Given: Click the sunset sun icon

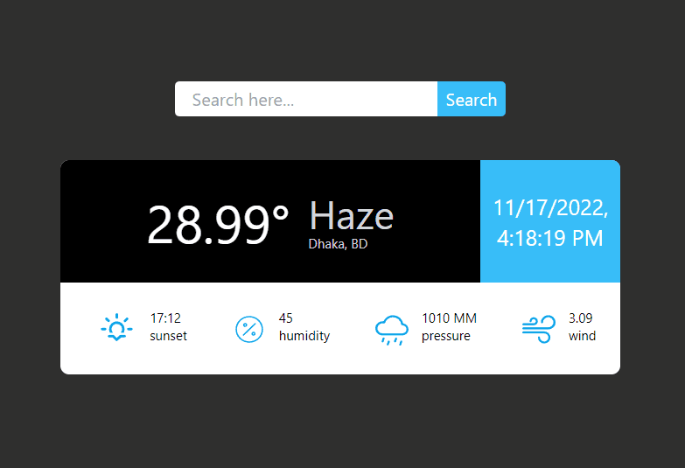Looking at the screenshot, I should tap(116, 329).
